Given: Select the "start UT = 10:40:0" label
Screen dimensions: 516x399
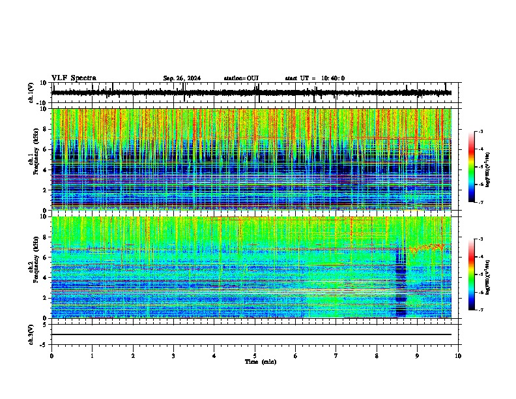Looking at the screenshot, I should [315, 78].
